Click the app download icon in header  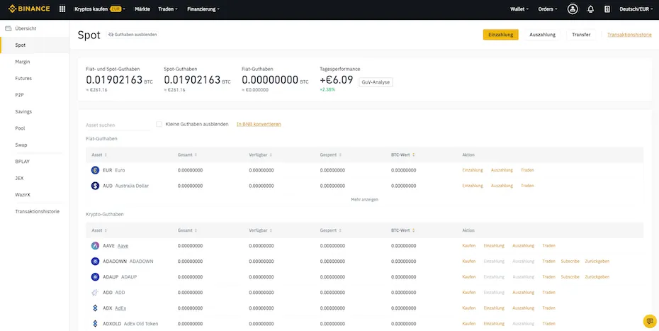pyautogui.click(x=607, y=9)
